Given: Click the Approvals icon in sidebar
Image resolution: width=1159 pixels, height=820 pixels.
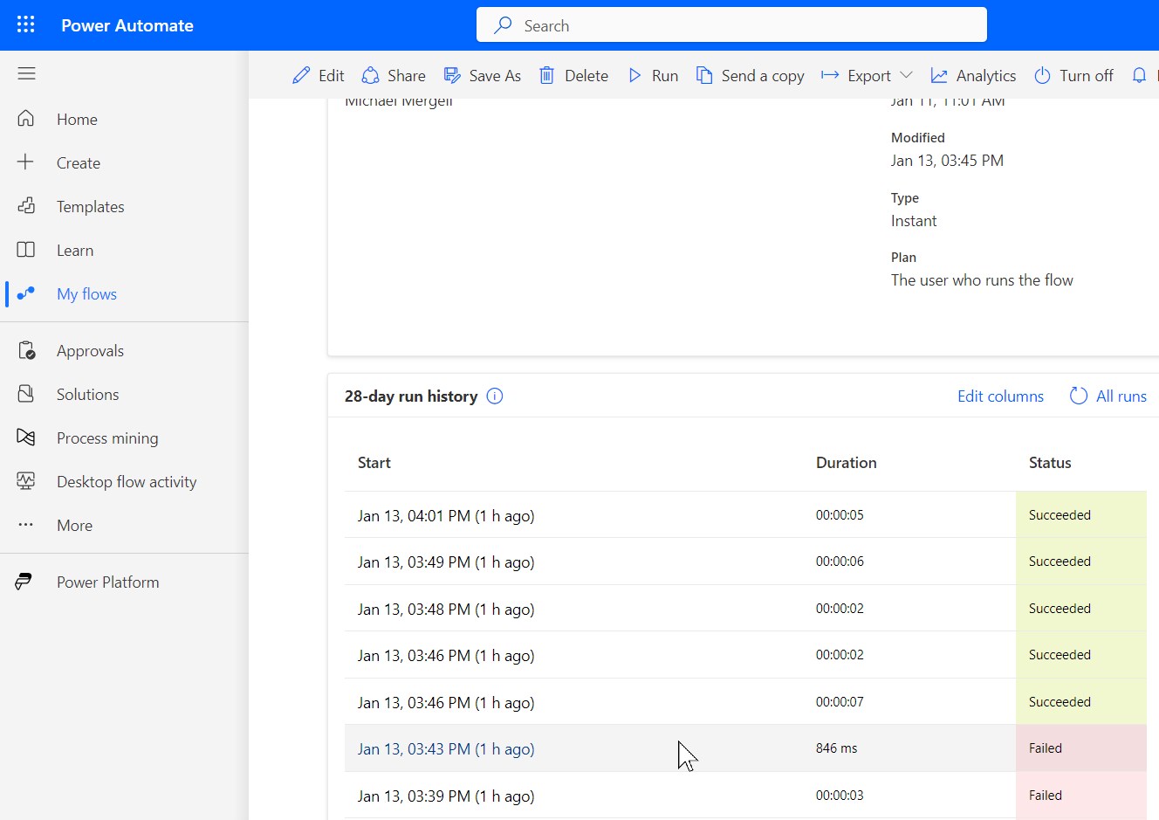Looking at the screenshot, I should tap(26, 350).
